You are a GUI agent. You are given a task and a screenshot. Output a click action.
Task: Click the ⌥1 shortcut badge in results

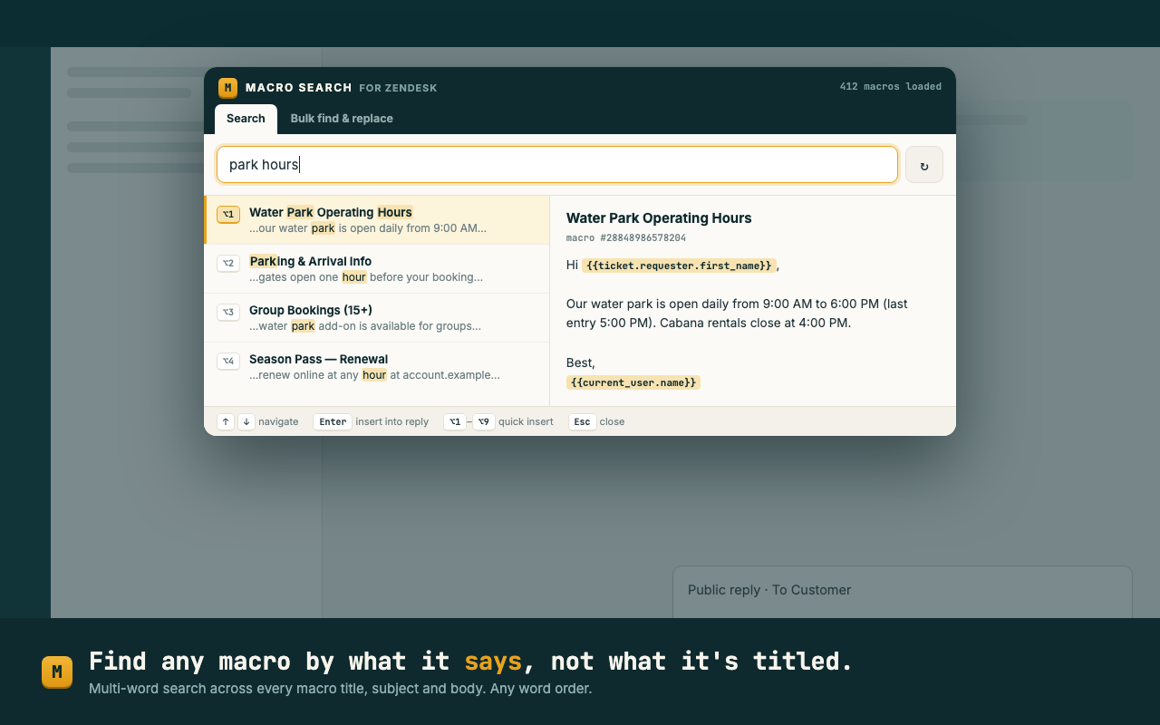tap(228, 215)
